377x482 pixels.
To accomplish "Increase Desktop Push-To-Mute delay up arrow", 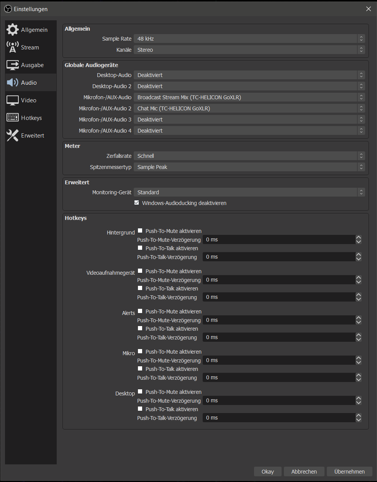I will [x=359, y=398].
